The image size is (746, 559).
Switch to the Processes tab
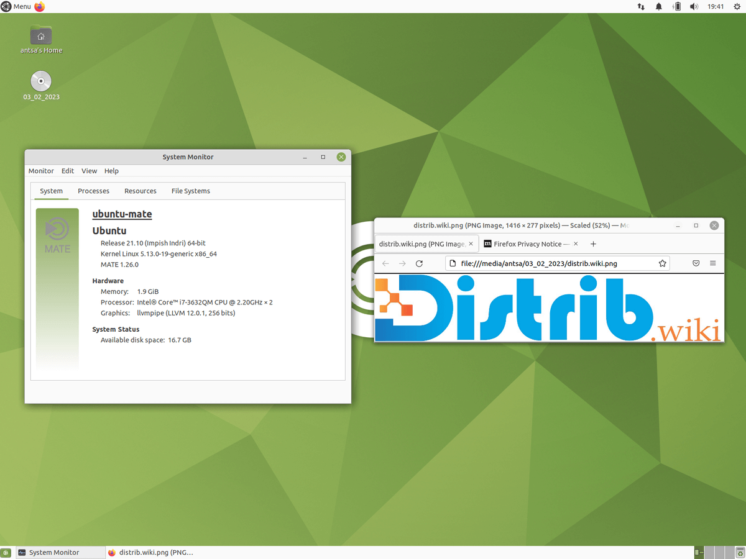point(93,191)
